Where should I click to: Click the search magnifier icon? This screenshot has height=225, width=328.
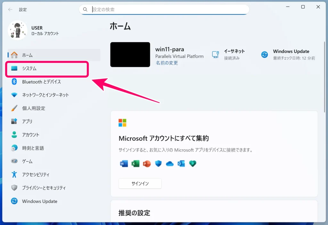[x=85, y=9]
